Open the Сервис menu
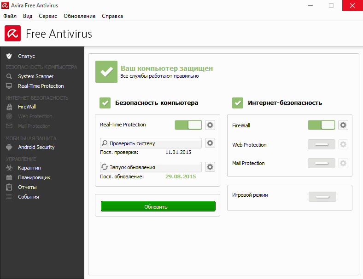 (48, 16)
